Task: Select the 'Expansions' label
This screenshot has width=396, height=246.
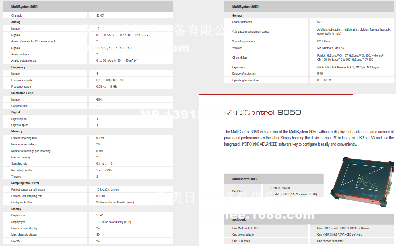Action: pos(239,67)
